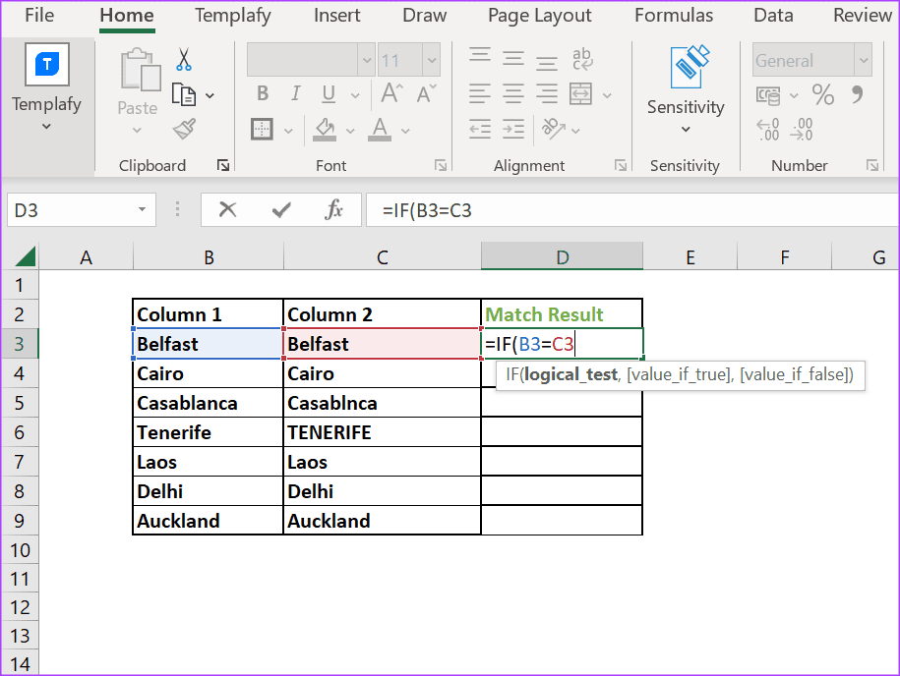Toggle Wrap Text
The image size is (900, 676).
(582, 59)
